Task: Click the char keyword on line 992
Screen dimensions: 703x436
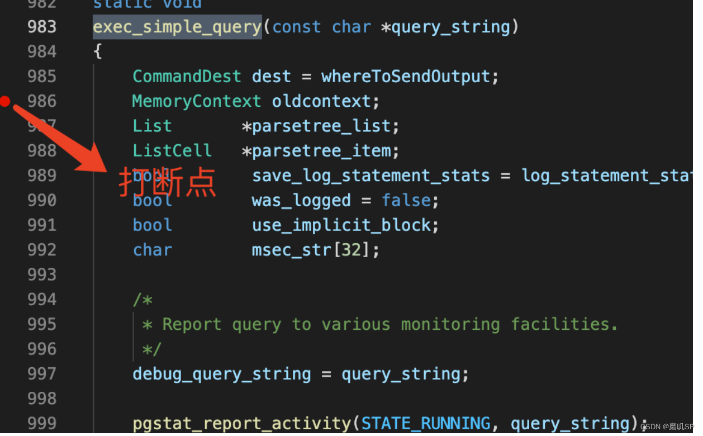Action: 153,249
